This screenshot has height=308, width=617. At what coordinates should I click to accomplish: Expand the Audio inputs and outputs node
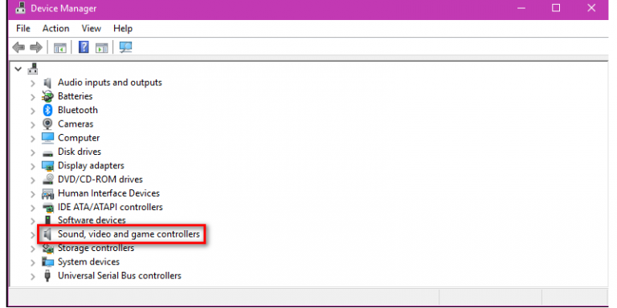[x=33, y=83]
